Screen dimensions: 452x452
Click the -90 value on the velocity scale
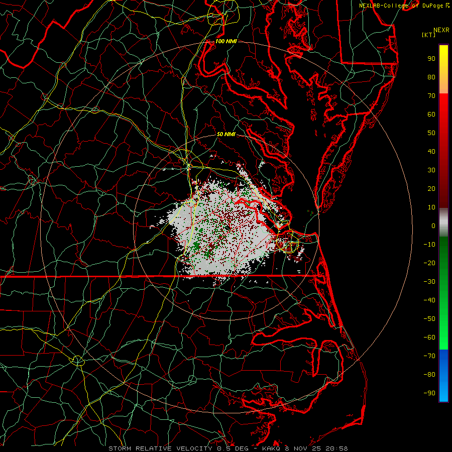point(429,393)
